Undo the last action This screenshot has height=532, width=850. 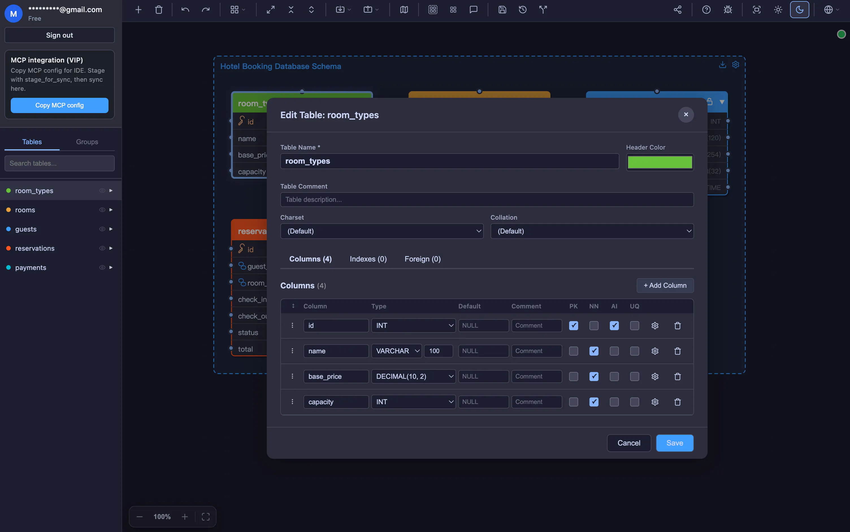click(x=185, y=10)
